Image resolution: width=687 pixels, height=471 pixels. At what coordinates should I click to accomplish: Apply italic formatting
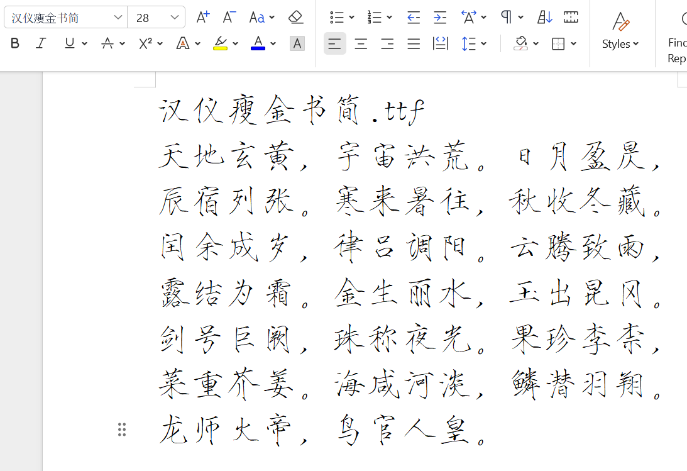click(40, 43)
